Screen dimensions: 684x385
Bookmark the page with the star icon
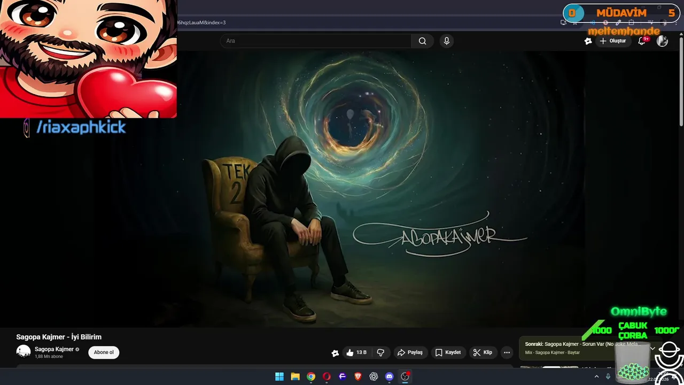pos(575,22)
